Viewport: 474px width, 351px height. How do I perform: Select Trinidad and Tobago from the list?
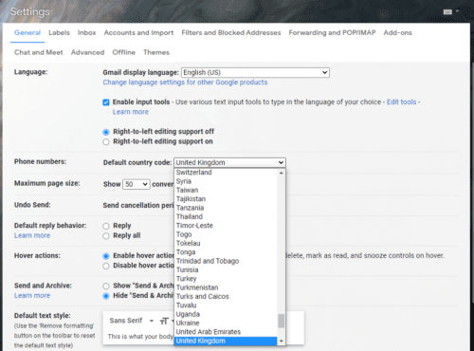click(226, 261)
